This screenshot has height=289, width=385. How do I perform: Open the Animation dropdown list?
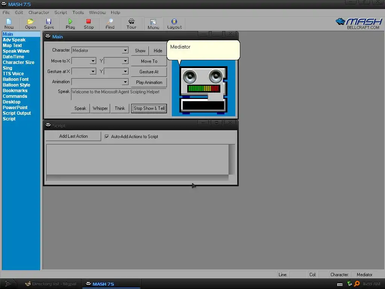coord(125,82)
